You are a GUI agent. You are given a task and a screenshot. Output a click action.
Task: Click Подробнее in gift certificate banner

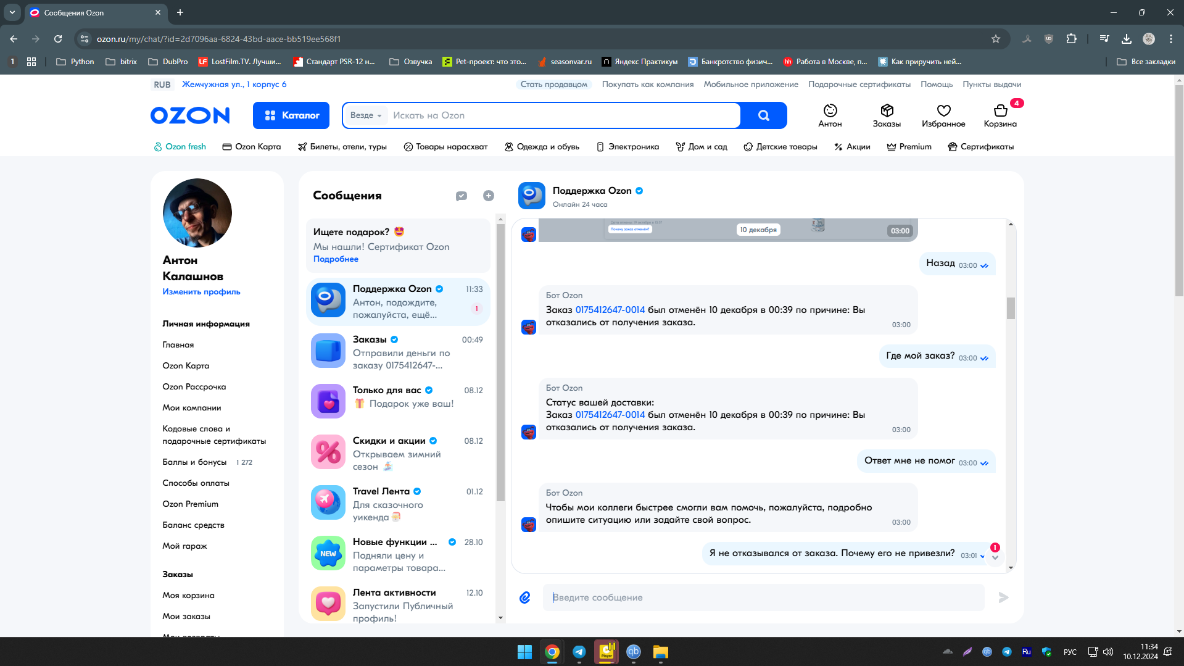[x=336, y=259]
